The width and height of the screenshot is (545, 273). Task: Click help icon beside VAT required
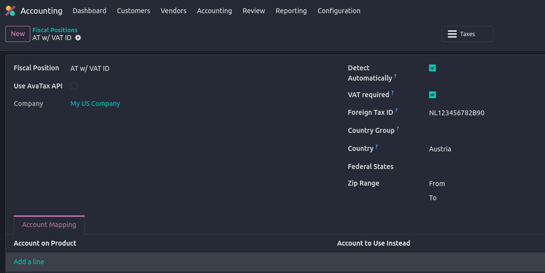point(392,93)
